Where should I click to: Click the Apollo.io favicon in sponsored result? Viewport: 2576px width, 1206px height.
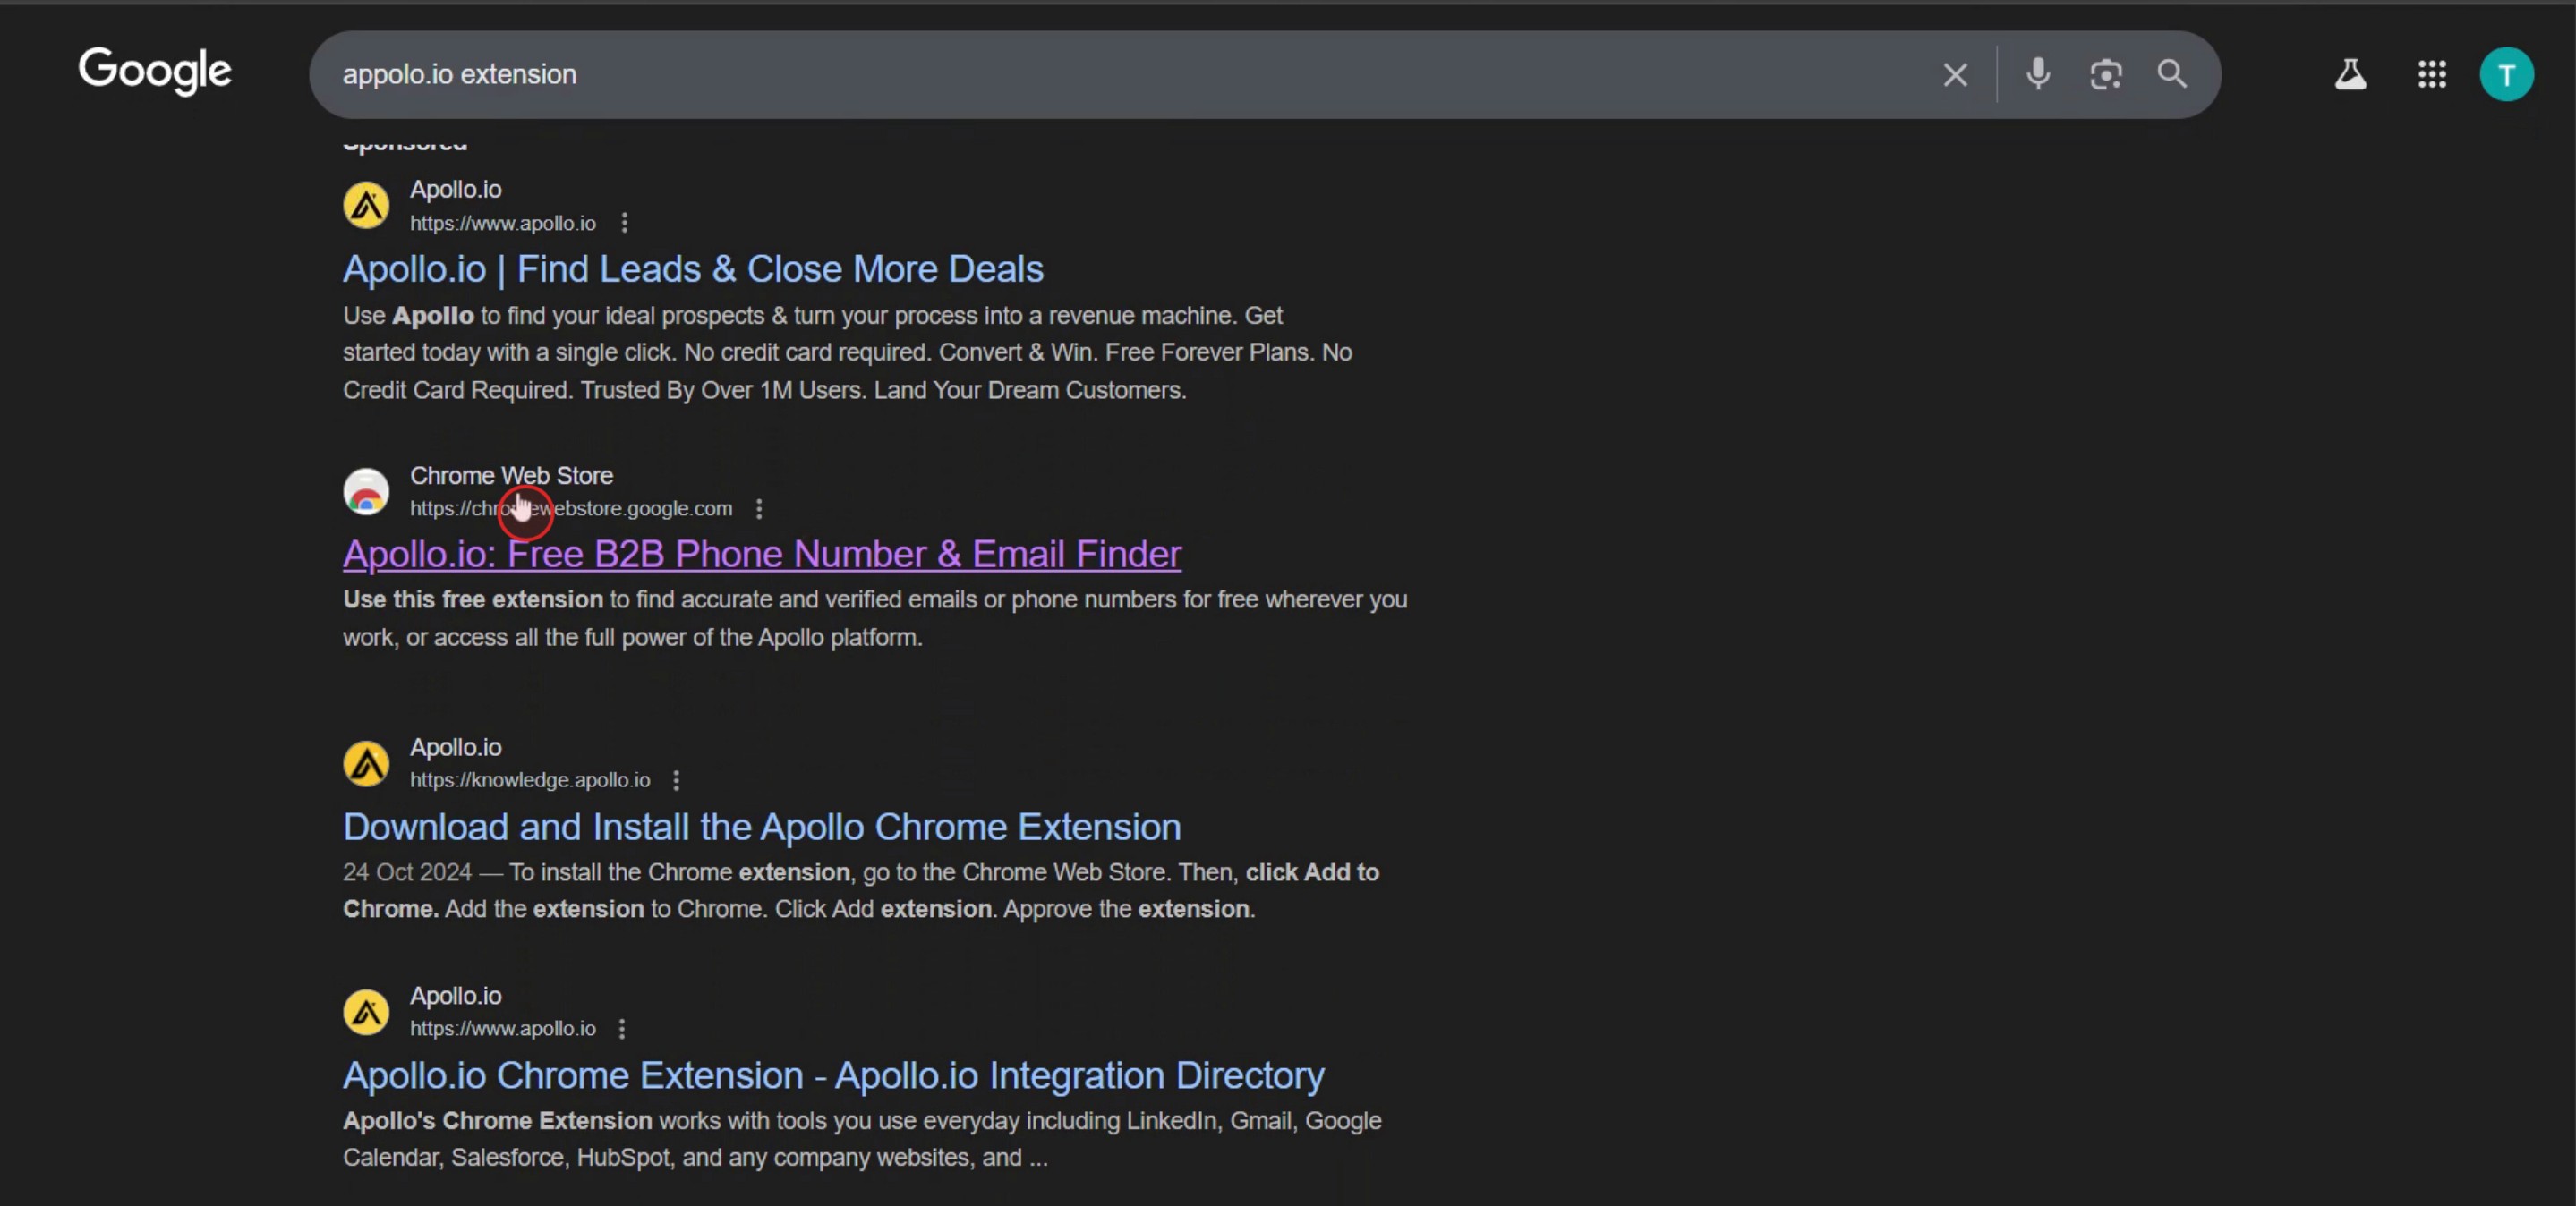pos(366,206)
